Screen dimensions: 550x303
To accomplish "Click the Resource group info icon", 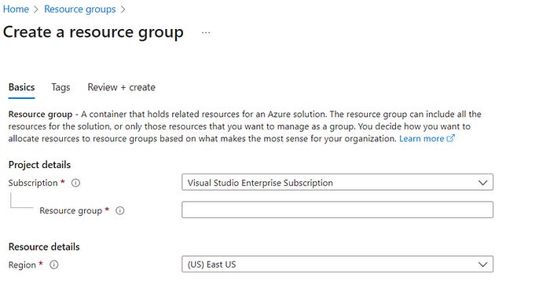I will (120, 210).
